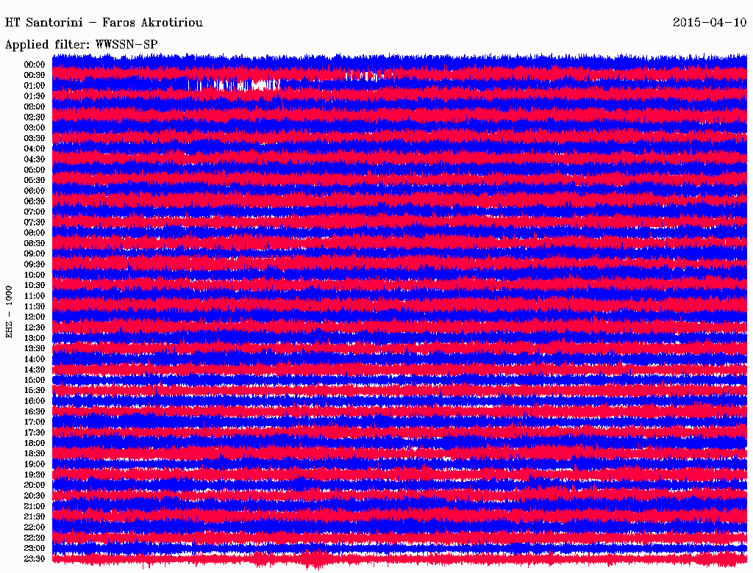Select the 21:00 time marker
The height and width of the screenshot is (573, 753).
pos(35,506)
